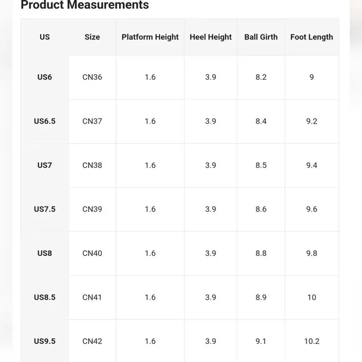Select the CN36 size cell
This screenshot has width=362, height=362.
point(92,77)
